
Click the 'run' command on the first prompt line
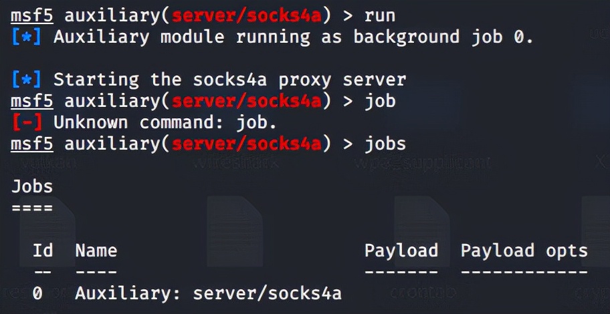coord(380,16)
